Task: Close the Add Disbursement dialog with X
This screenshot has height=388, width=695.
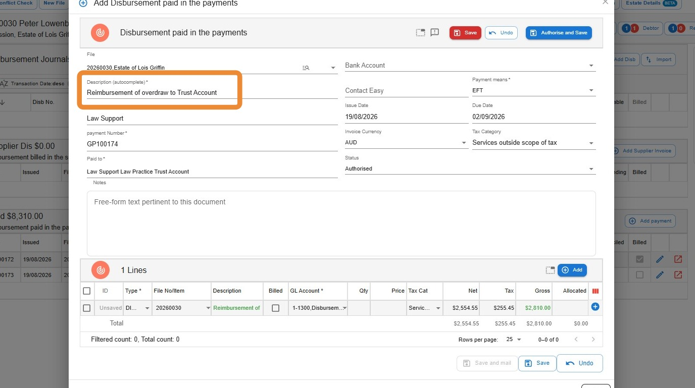Action: tap(605, 3)
